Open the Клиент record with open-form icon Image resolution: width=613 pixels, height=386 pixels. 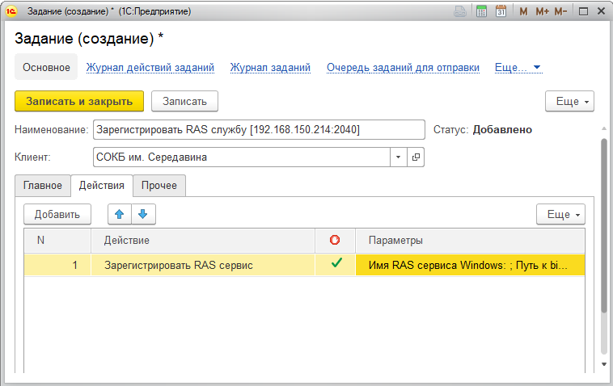tap(416, 157)
